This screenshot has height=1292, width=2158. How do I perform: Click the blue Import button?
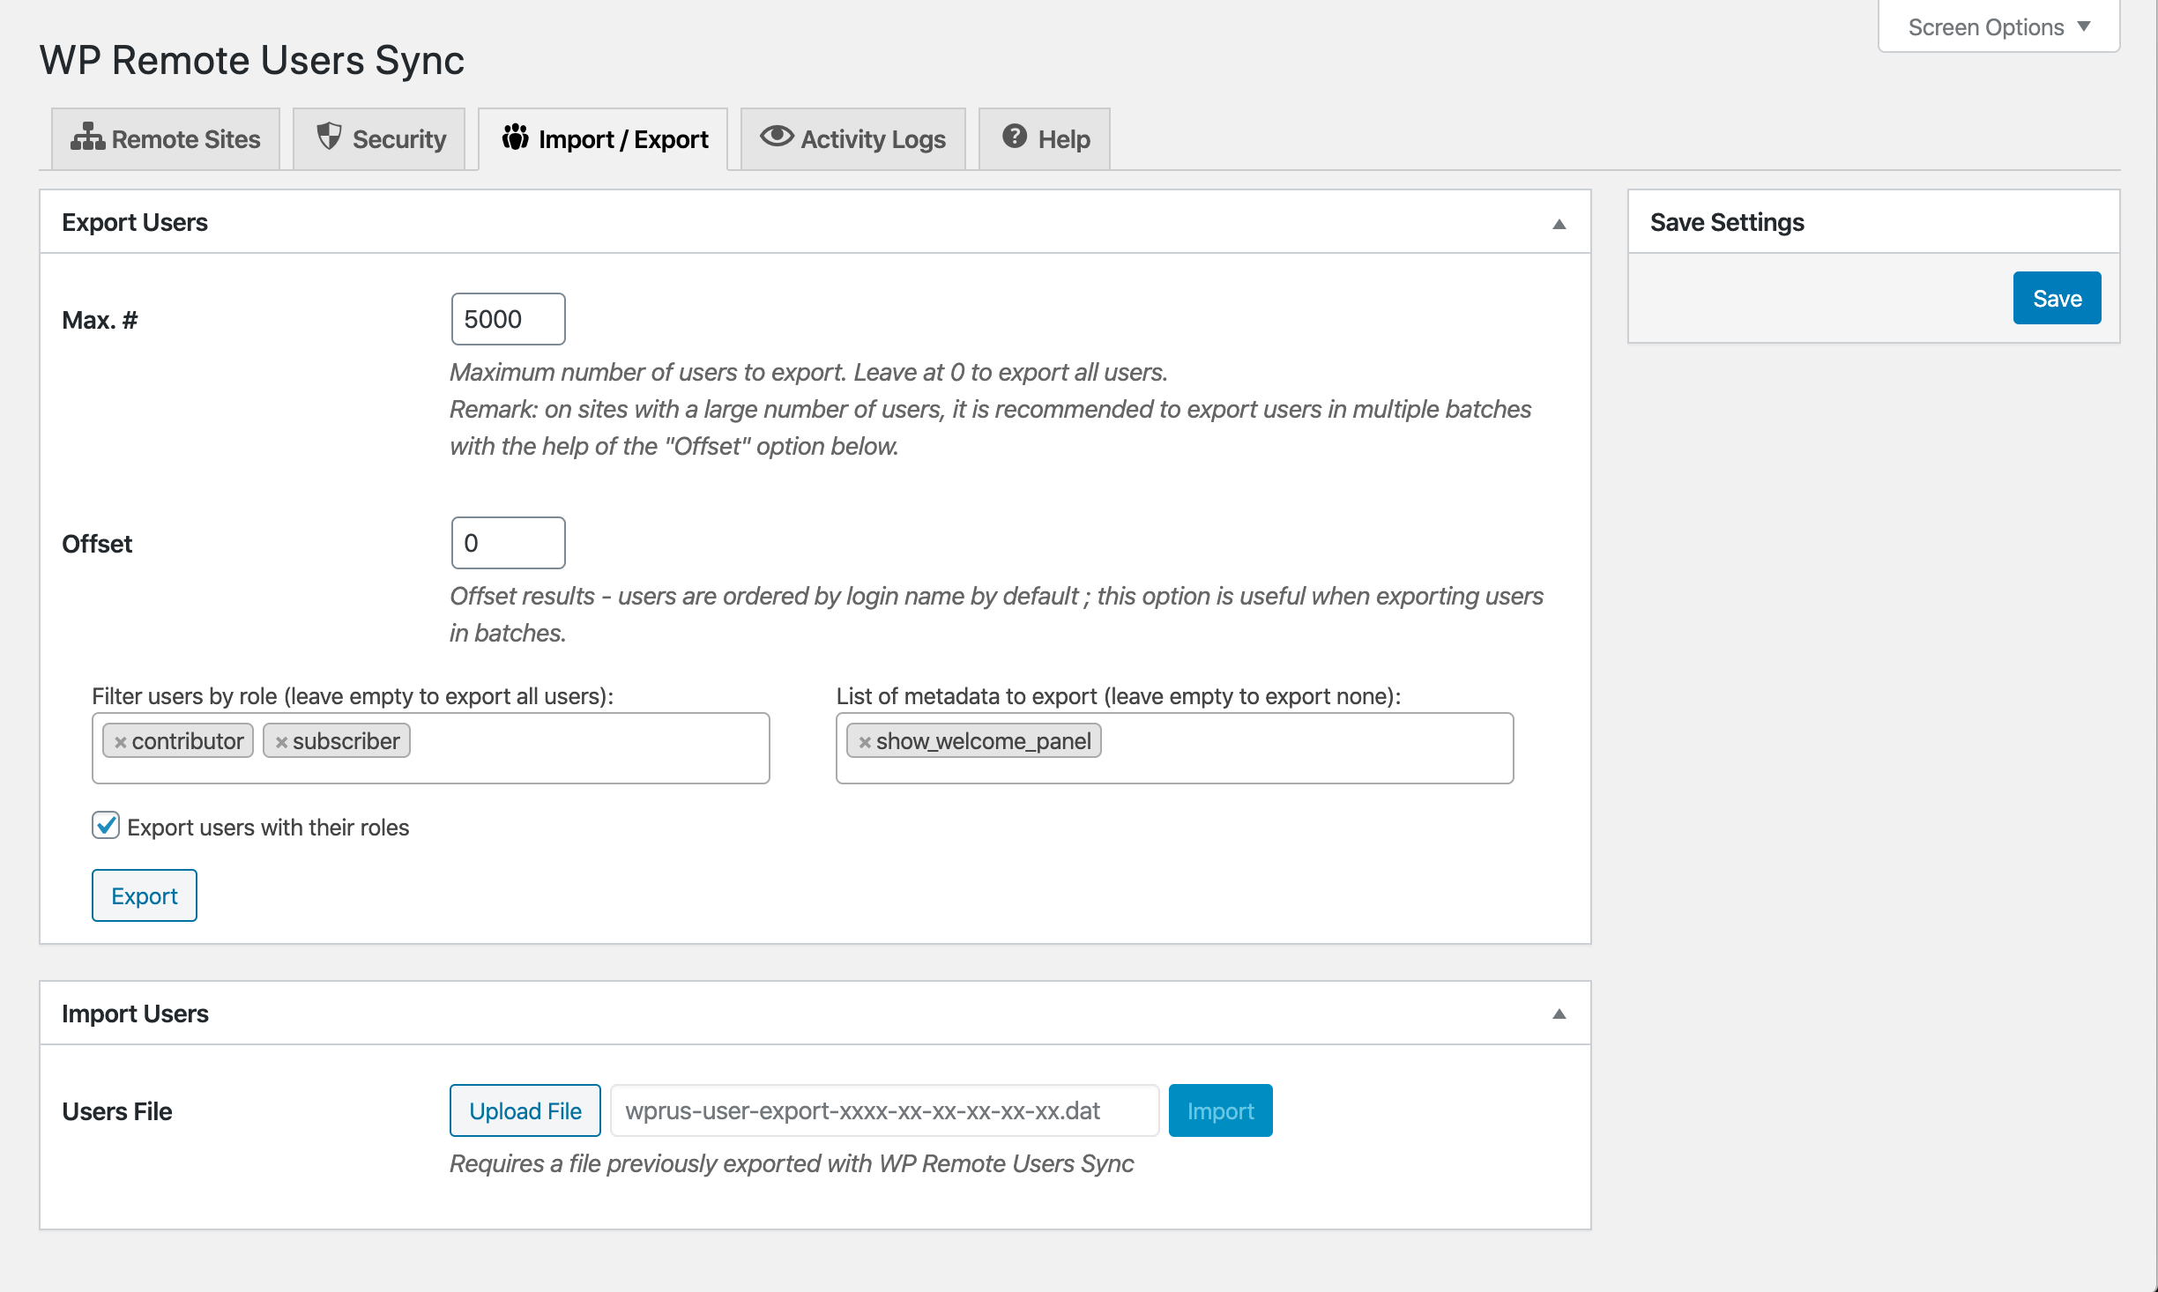click(1220, 1110)
